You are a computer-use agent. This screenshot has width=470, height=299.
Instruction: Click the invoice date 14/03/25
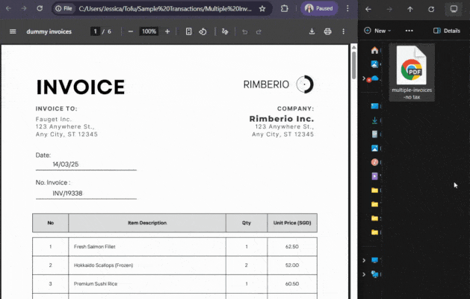pyautogui.click(x=65, y=164)
